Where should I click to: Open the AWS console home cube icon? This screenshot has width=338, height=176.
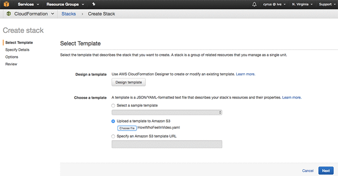(x=6, y=4)
